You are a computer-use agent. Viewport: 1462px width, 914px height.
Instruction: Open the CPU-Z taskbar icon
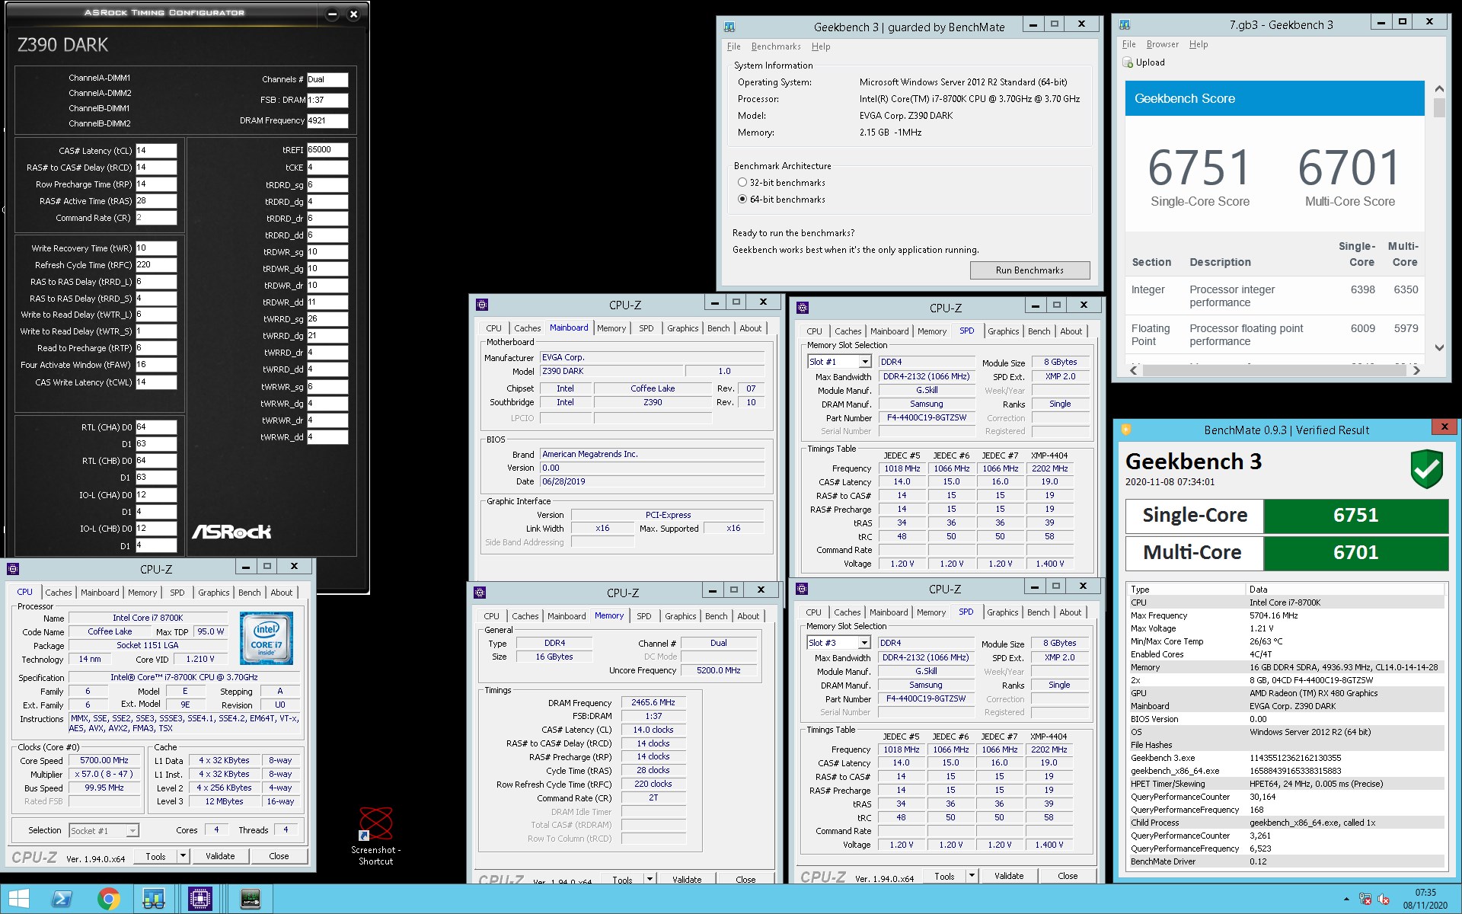(200, 900)
